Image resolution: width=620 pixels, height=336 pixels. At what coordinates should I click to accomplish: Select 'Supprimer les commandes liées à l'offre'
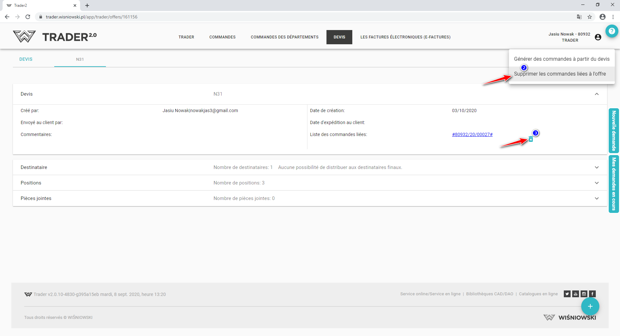(x=560, y=74)
